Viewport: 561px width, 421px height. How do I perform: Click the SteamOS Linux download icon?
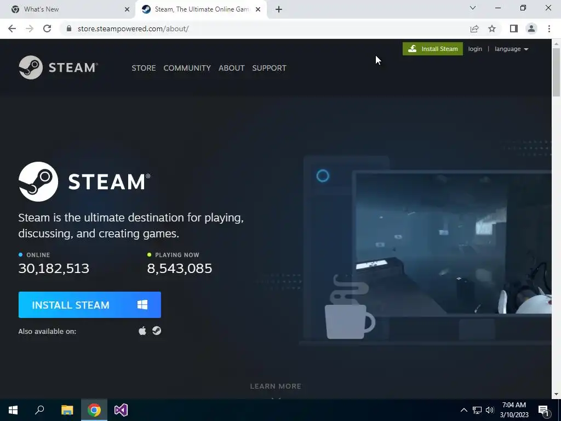coord(157,331)
